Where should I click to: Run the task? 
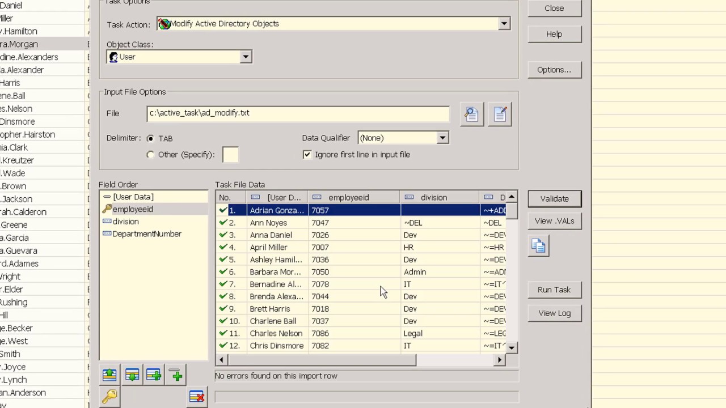tap(554, 290)
